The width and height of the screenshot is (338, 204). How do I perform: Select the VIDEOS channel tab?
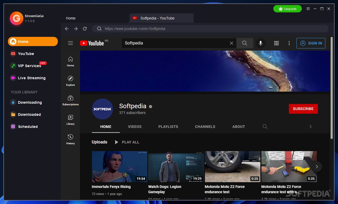135,127
